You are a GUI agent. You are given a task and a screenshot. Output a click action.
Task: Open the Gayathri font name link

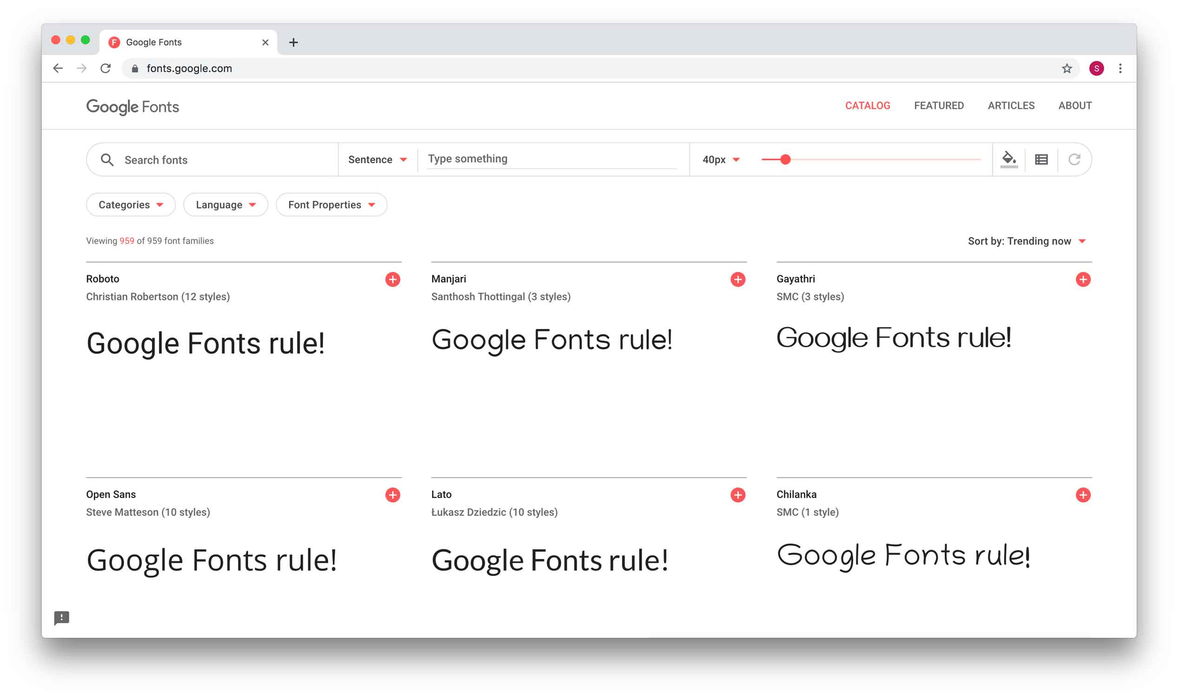[x=796, y=279]
